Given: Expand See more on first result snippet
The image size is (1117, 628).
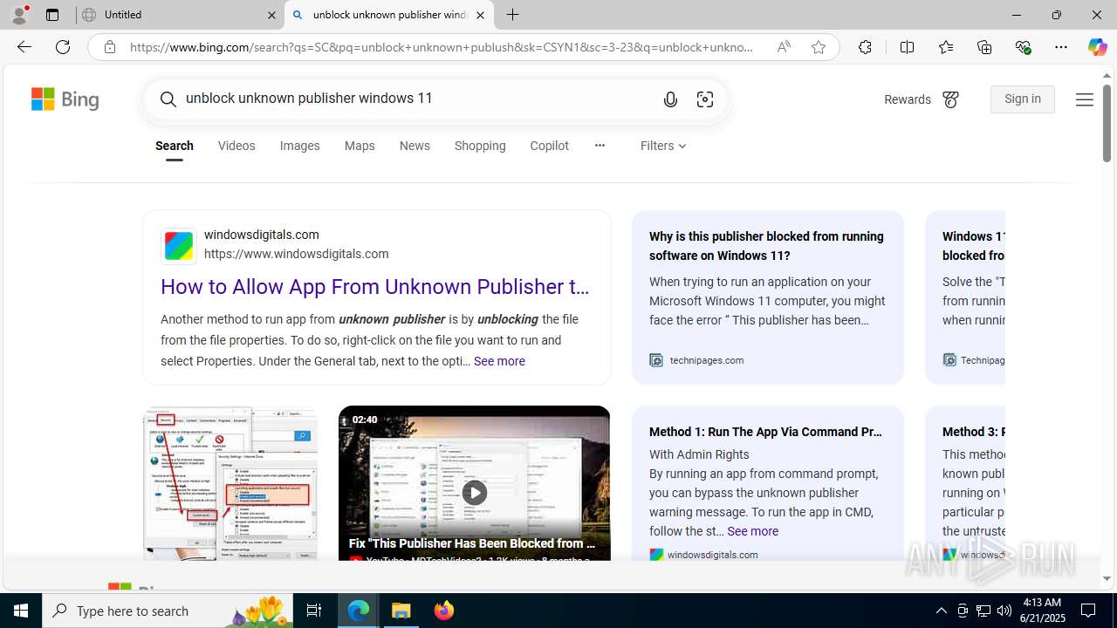Looking at the screenshot, I should click(x=499, y=361).
